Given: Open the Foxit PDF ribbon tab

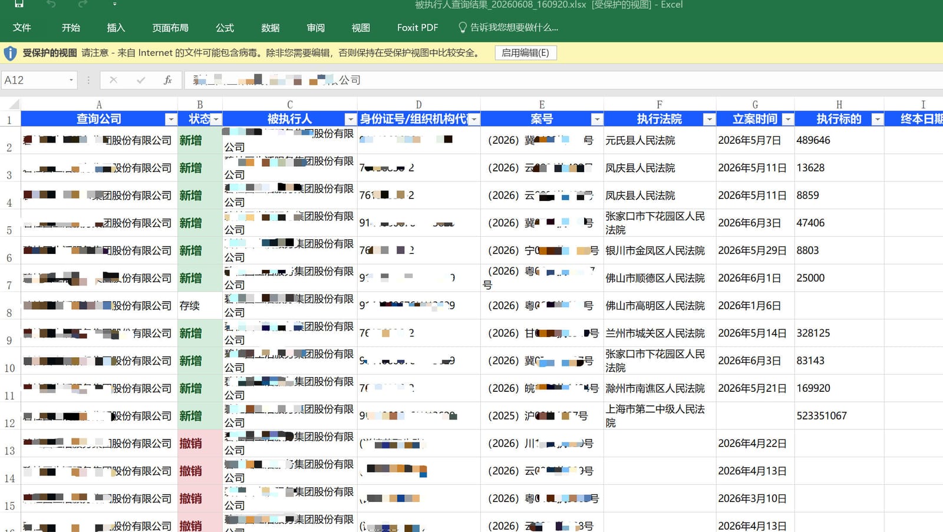Looking at the screenshot, I should 417,28.
